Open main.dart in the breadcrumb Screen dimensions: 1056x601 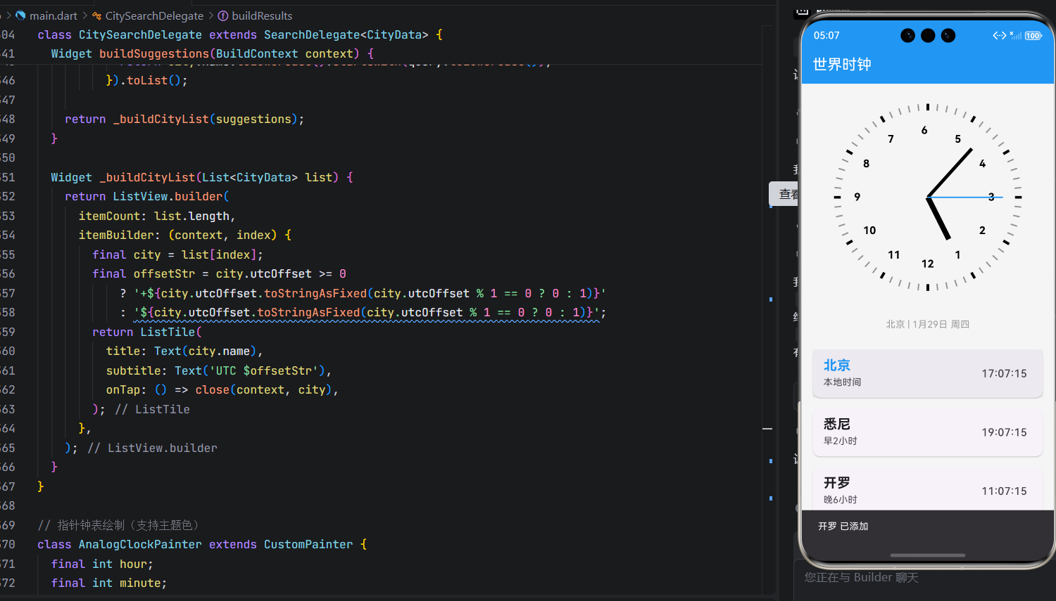(54, 15)
